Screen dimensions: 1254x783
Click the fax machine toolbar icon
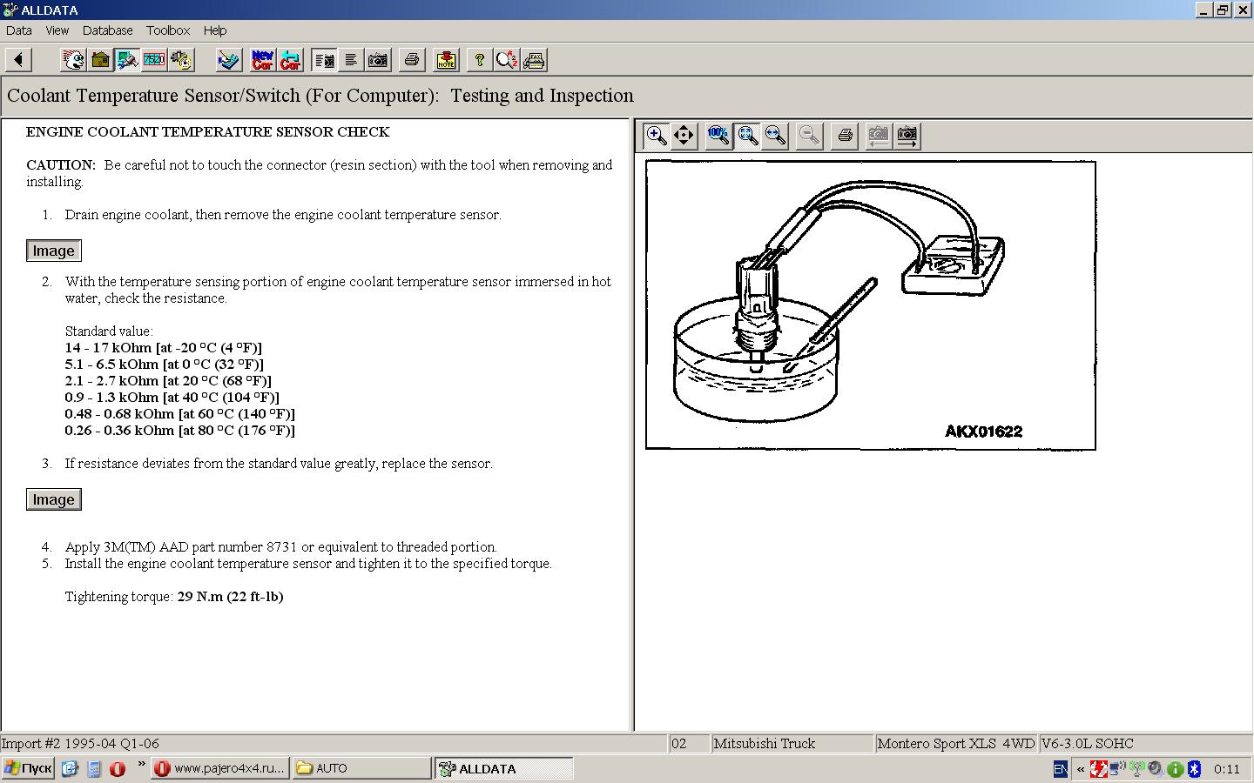click(535, 60)
